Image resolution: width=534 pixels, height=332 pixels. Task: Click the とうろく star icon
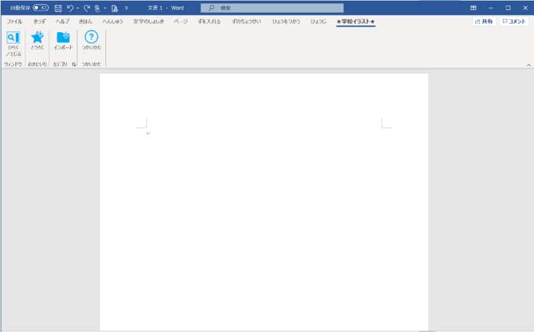click(x=37, y=41)
